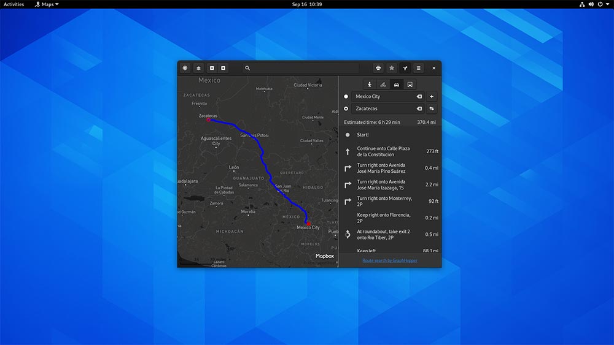The height and width of the screenshot is (345, 614).
Task: Click the Zacatecas destination ring icon
Action: click(346, 108)
